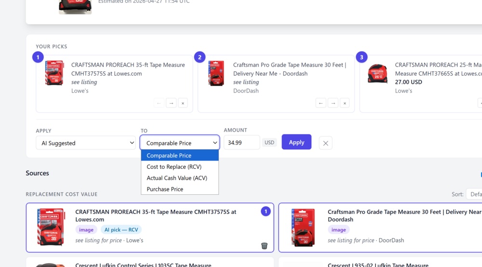Delete CRAFTSMAN 35-ft source with trash icon
The height and width of the screenshot is (267, 482).
[x=264, y=246]
